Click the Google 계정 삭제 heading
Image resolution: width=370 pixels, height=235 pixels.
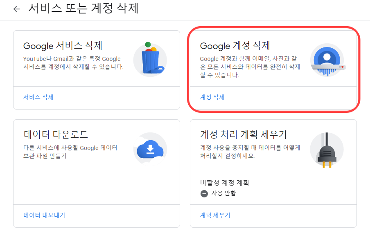click(235, 46)
